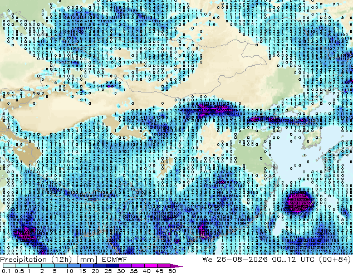Screen dimensions: 353x273
Task: Select the legend swatch between 1 and 2
Action: tap(35, 266)
